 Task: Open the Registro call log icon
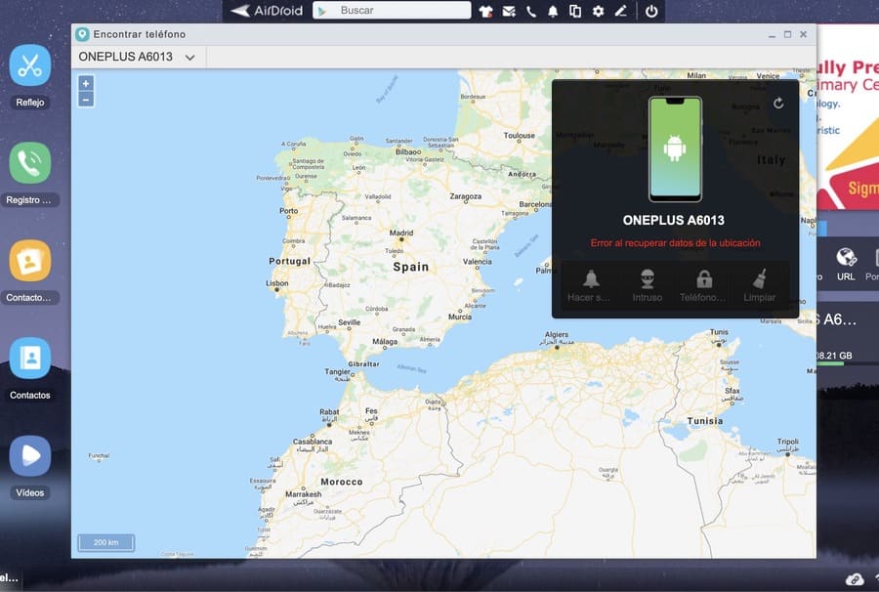[29, 163]
